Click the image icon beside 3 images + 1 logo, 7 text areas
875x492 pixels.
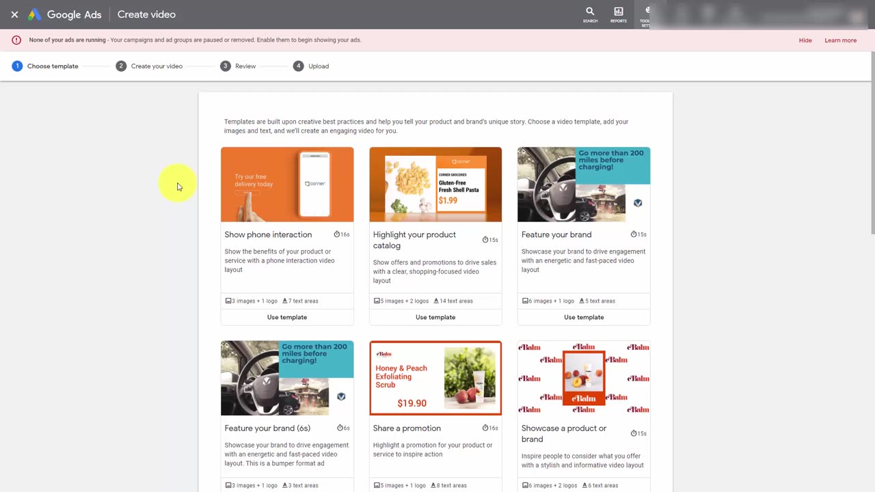228,301
